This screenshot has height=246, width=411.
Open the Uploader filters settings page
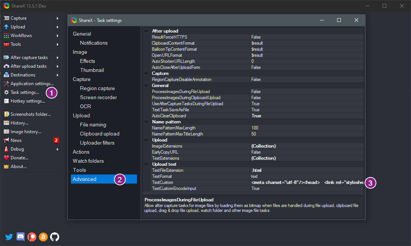pyautogui.click(x=97, y=143)
